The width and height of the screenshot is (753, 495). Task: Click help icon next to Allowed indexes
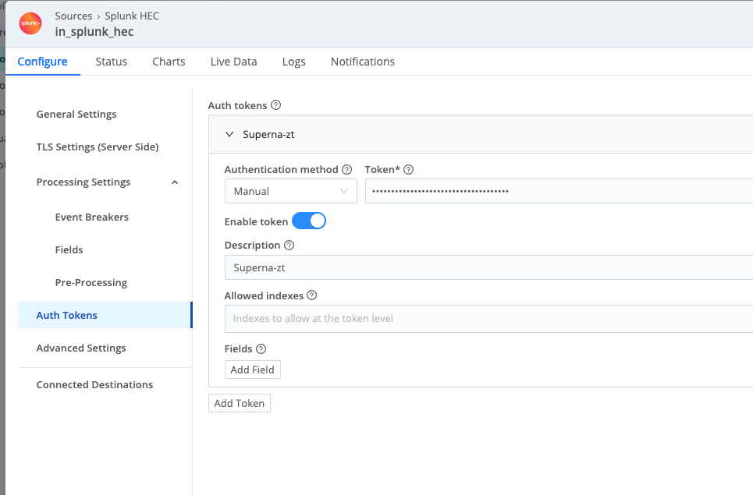(312, 295)
